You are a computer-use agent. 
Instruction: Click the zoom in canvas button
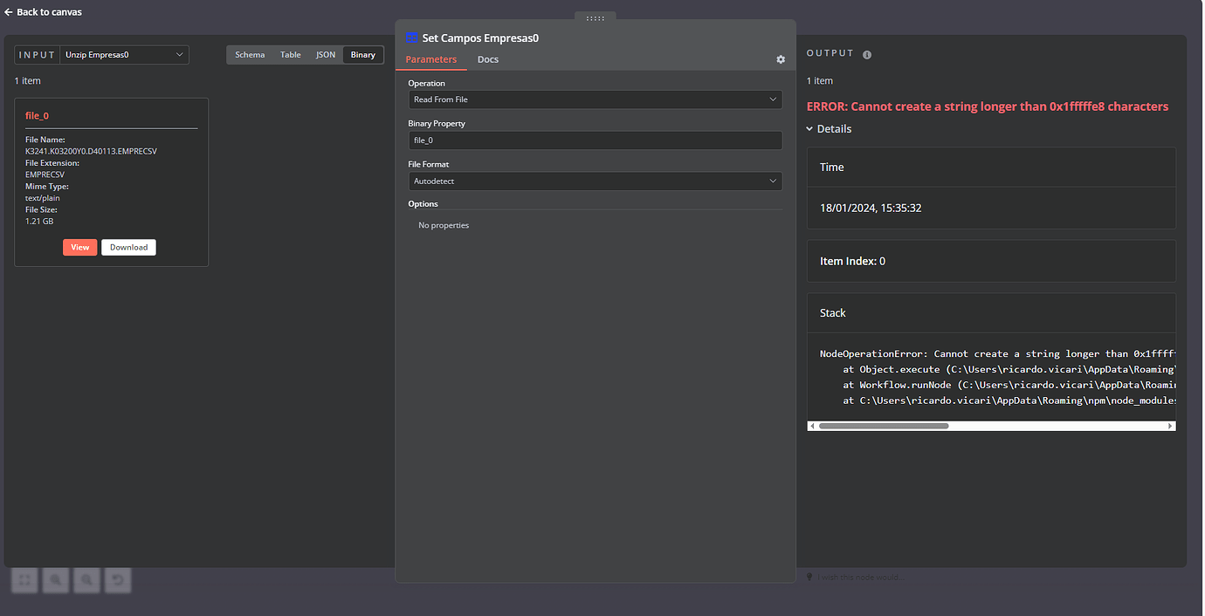[x=56, y=579]
